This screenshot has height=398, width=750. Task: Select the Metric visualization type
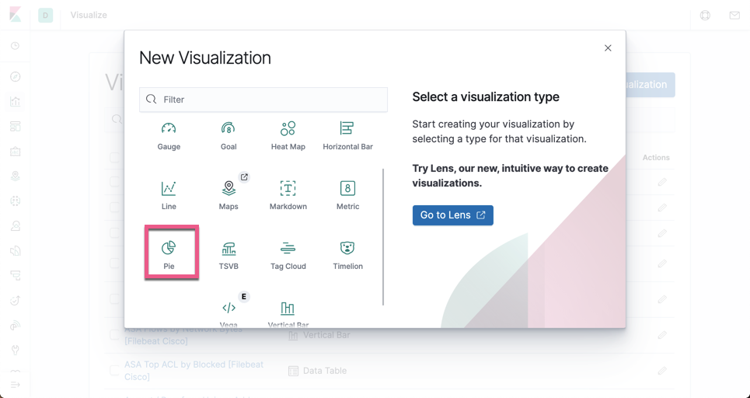coord(347,196)
